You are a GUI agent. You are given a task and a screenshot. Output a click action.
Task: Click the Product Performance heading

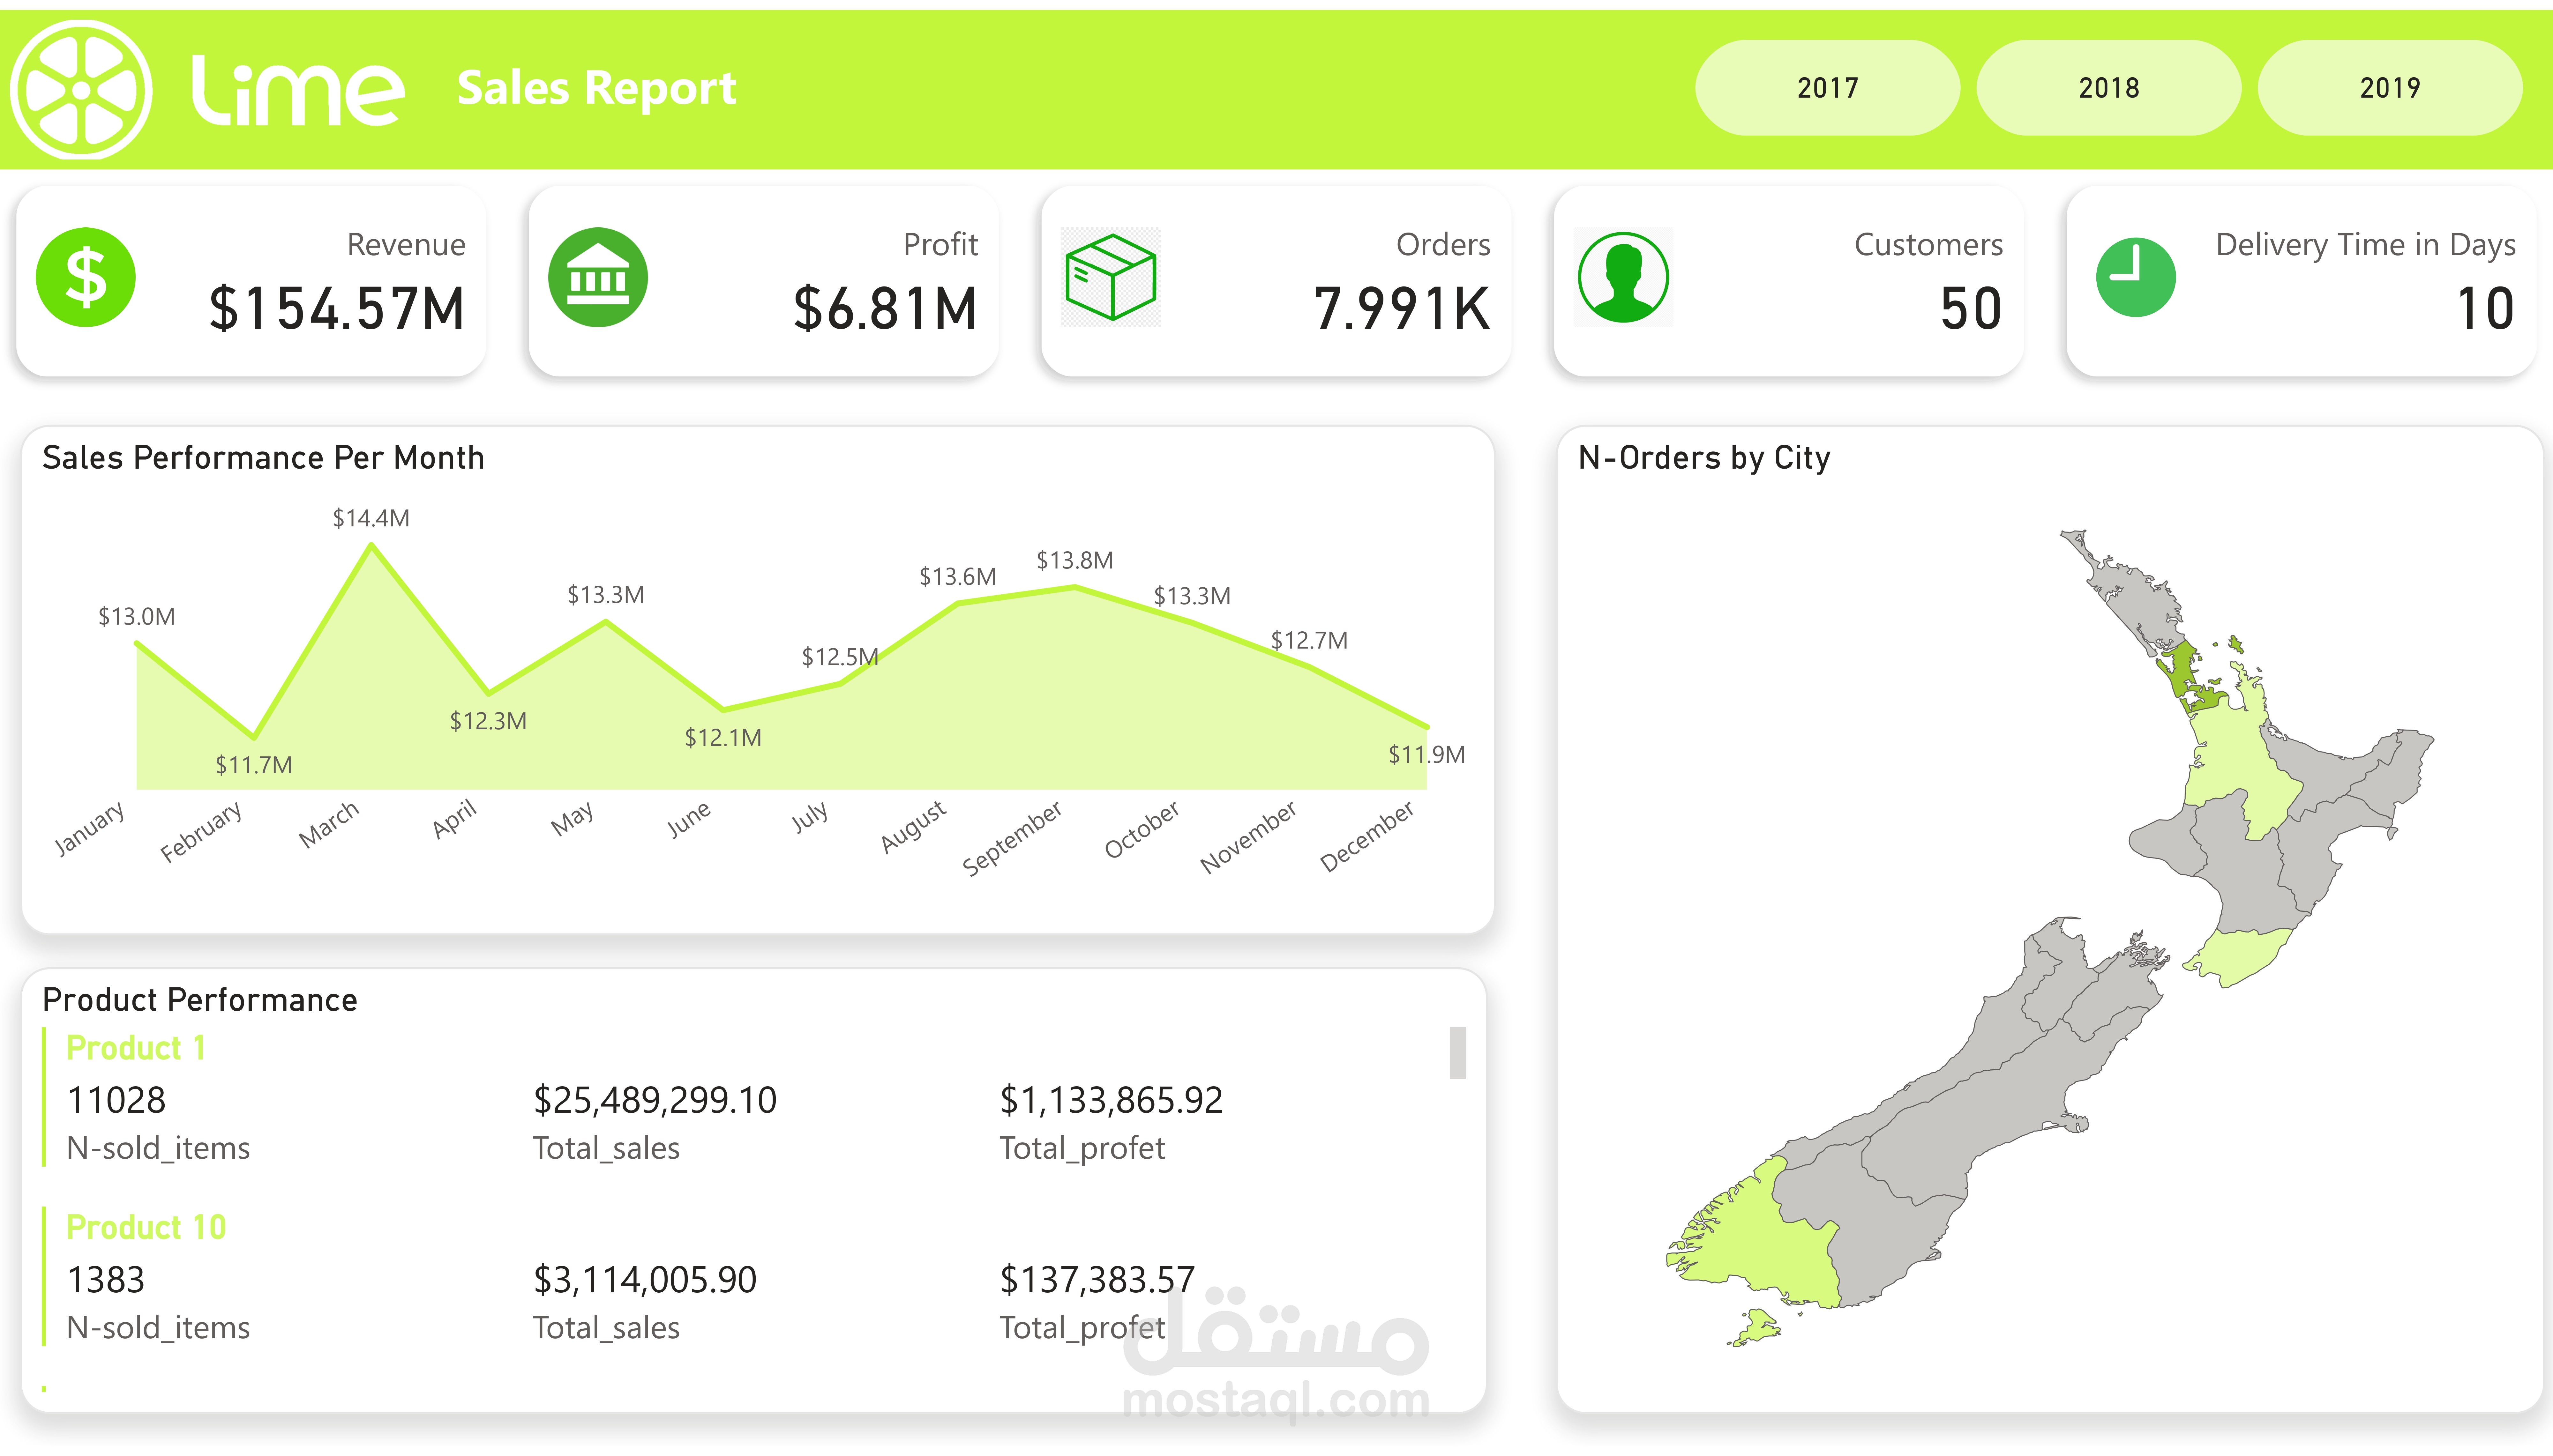(200, 1000)
